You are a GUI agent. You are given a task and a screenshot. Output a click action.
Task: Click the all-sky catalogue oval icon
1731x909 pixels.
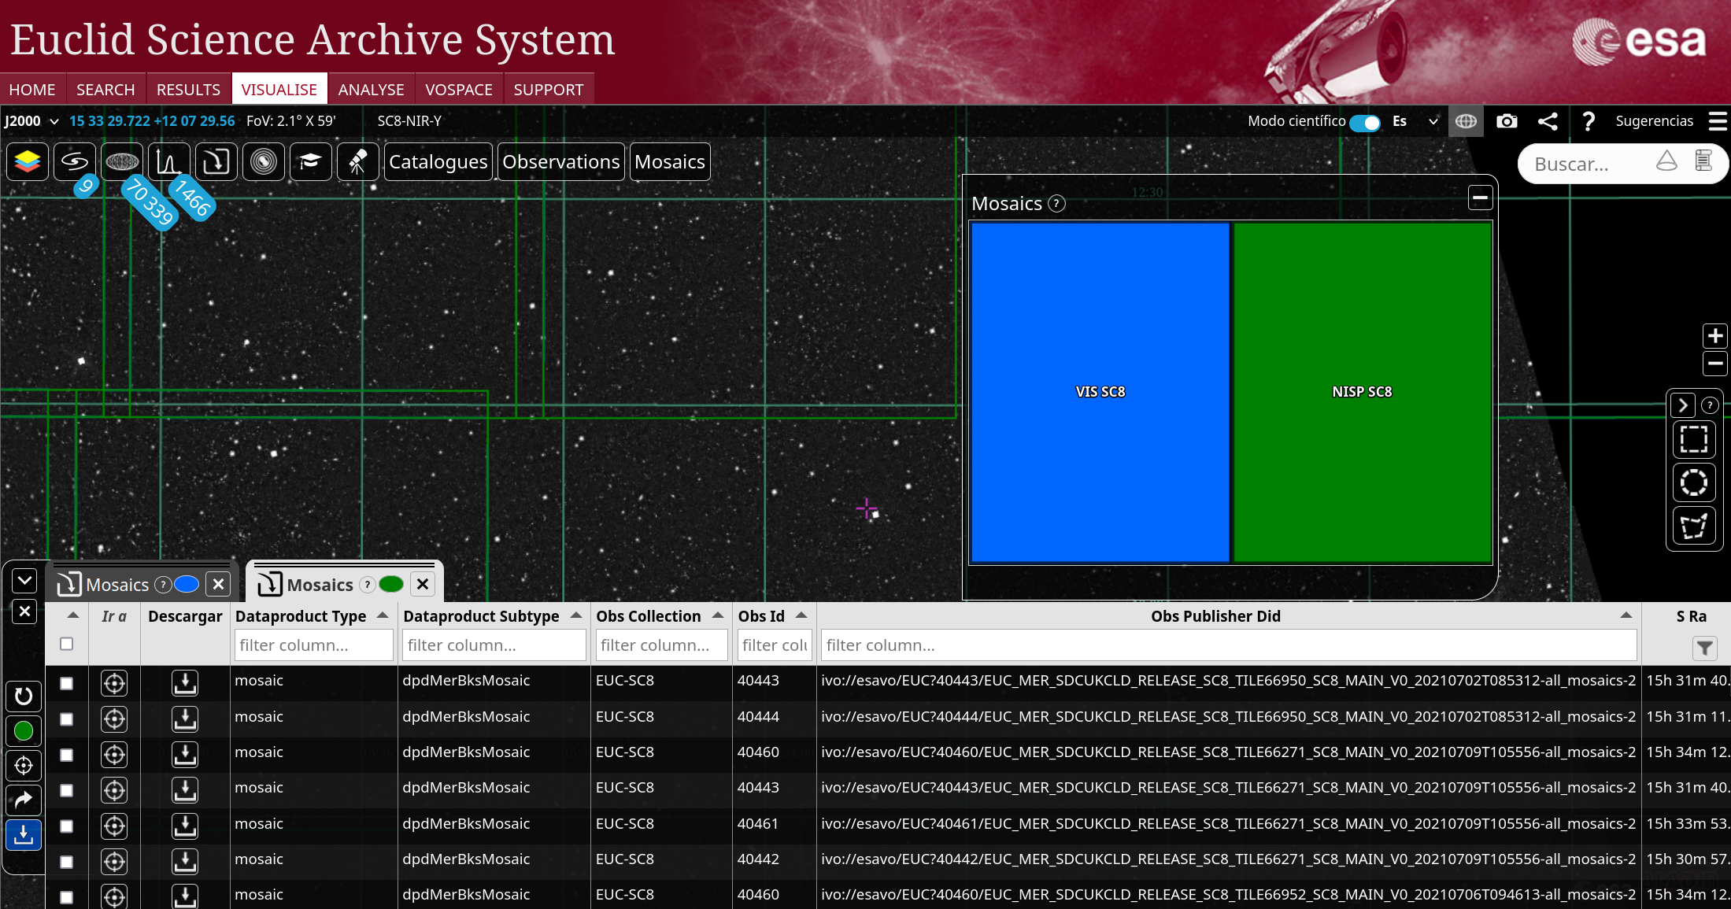tap(122, 162)
